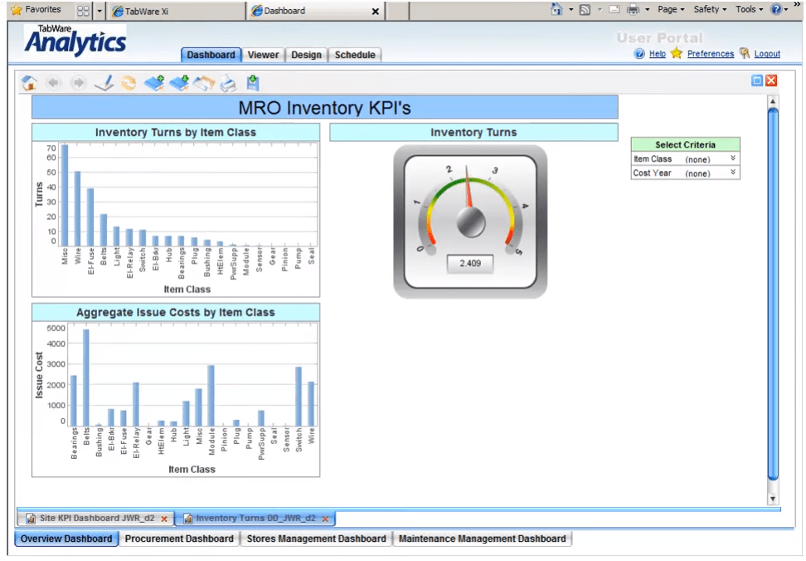This screenshot has width=806, height=561.
Task: Click the Inventory Turns gauge value box
Action: (x=470, y=264)
